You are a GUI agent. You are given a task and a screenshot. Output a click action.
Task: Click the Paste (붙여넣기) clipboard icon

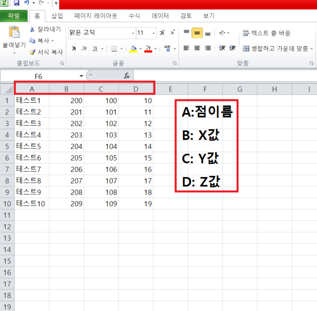[x=14, y=32]
